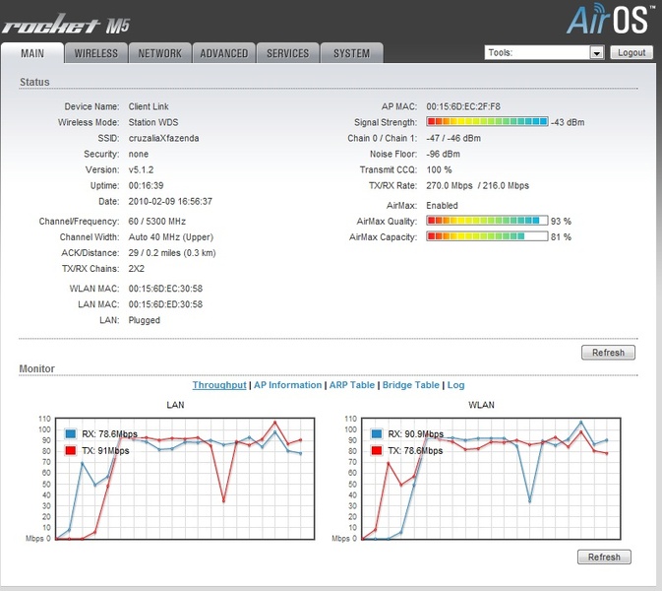This screenshot has width=662, height=591.
Task: Click the AP MAC '00:15:6D:EC:2F:F8'
Action: (463, 106)
